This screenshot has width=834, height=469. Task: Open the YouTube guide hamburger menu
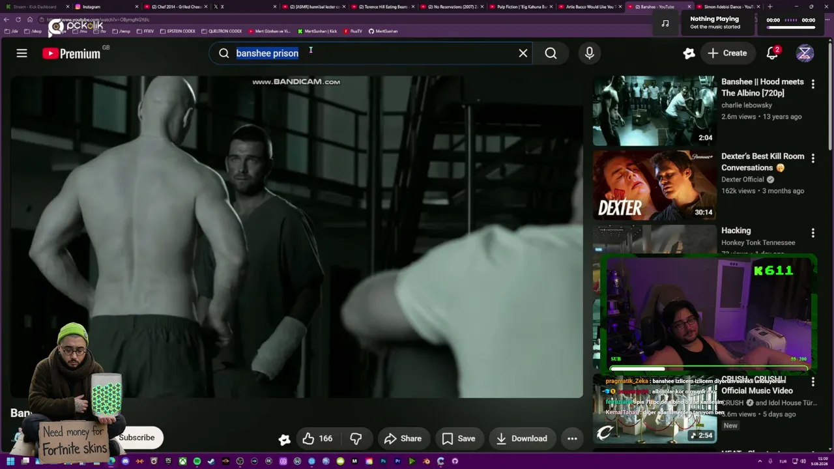[x=22, y=53]
